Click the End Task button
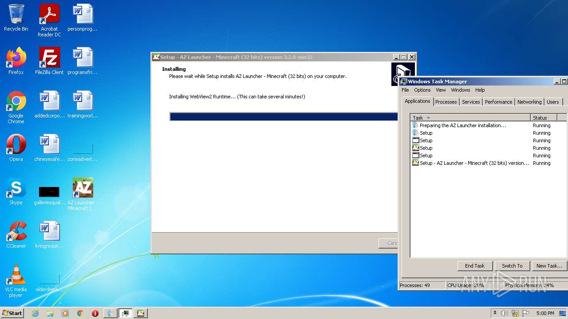568x319 pixels. [475, 266]
